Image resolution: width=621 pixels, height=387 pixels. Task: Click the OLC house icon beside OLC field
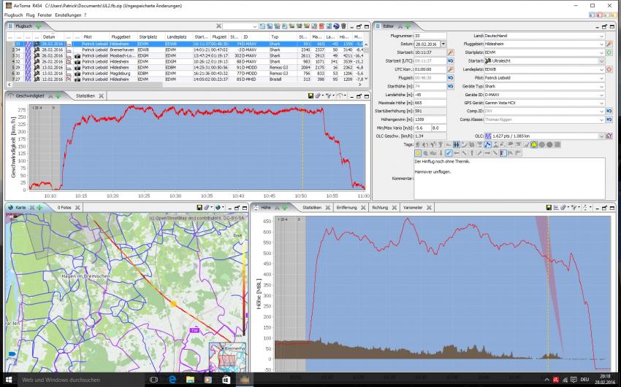[609, 136]
